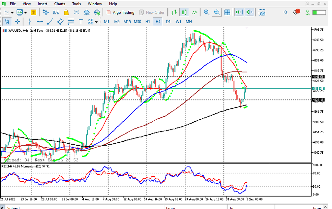Click the current price label 4385.45
This screenshot has width=332, height=209.
318,89
